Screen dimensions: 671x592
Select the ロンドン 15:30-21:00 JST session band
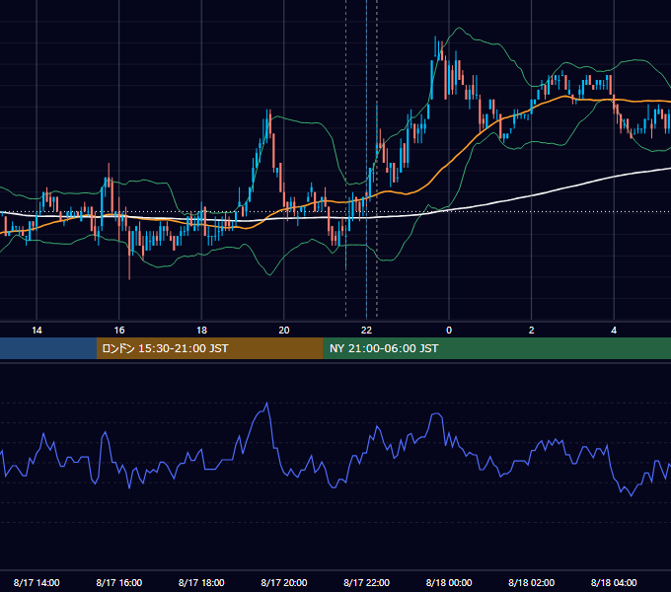click(x=209, y=348)
